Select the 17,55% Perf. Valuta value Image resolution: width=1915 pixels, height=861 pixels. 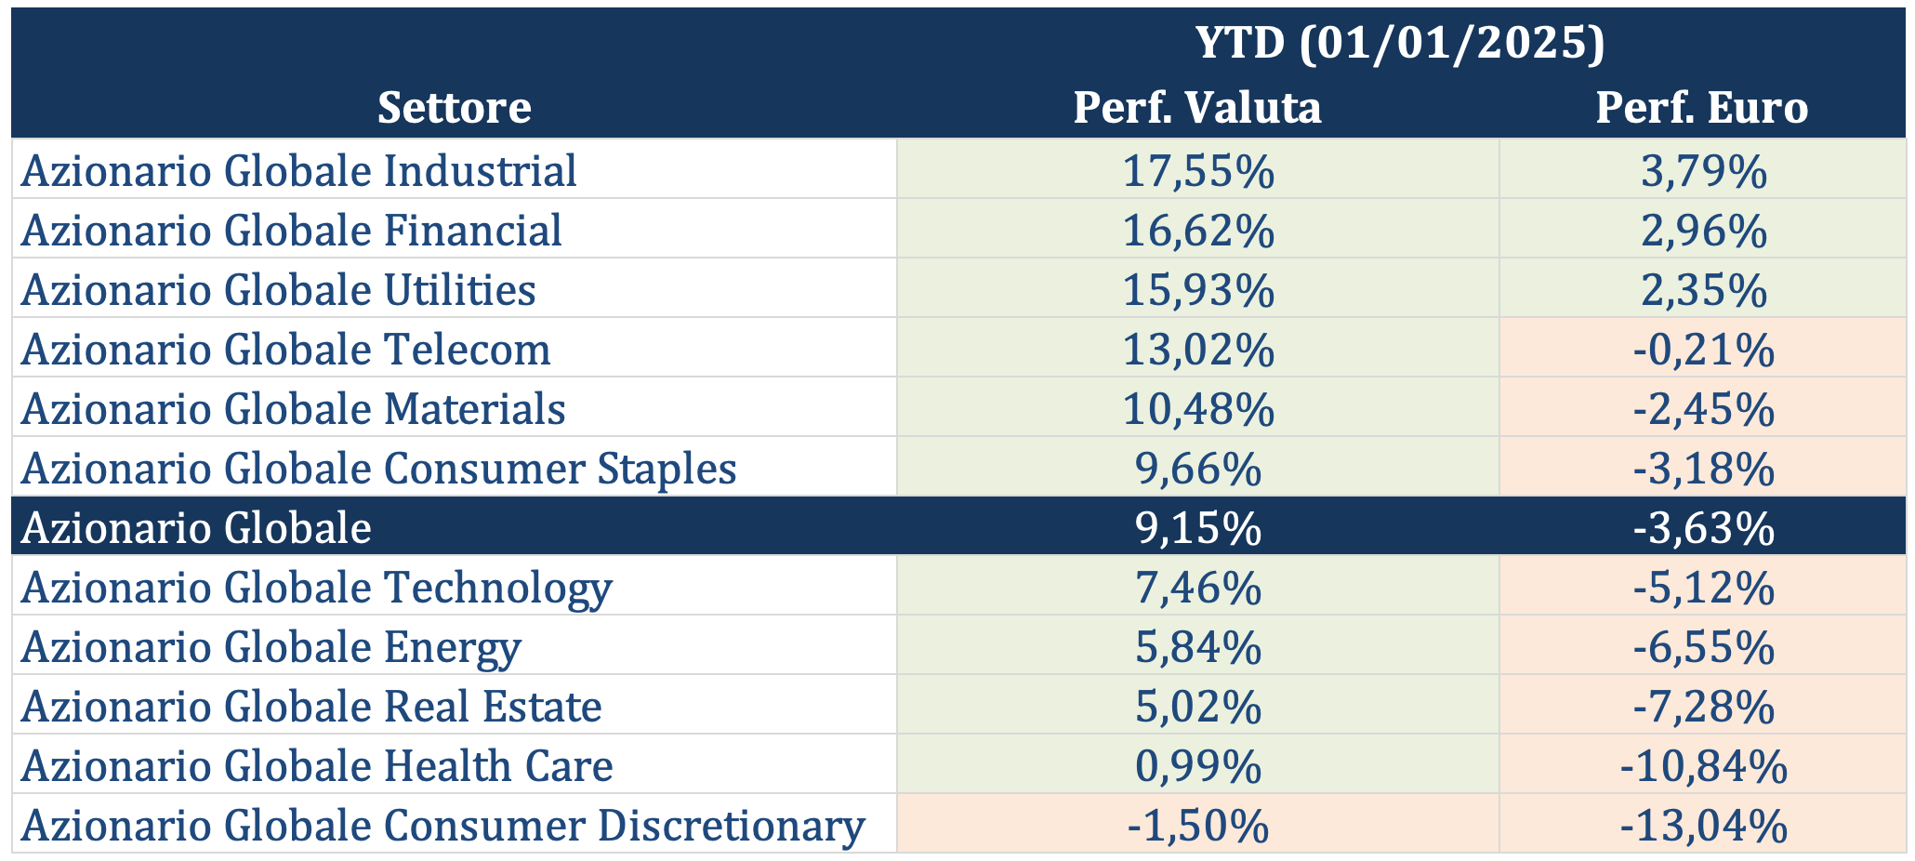1197,171
